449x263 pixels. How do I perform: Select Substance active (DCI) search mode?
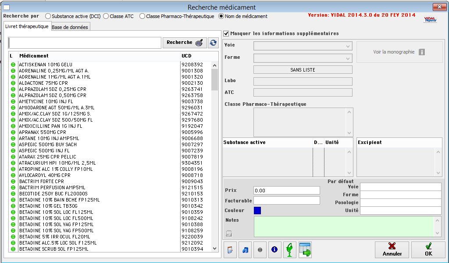(x=48, y=16)
